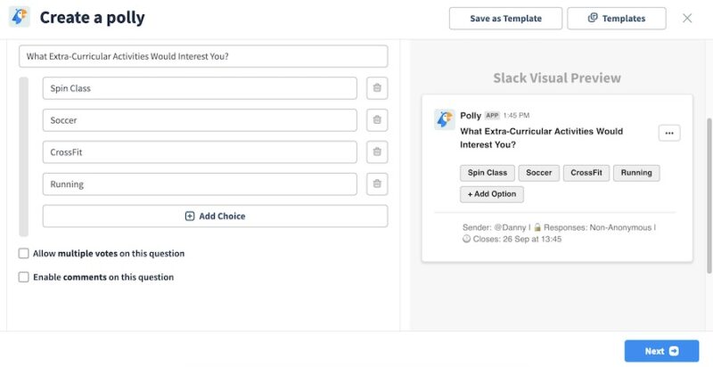Click the Closes: 26 Sep at 13:45 text
Screen dimensions: 713x367
tap(517, 239)
